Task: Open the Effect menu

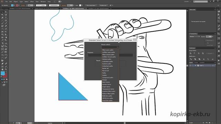Action: [32, 1]
